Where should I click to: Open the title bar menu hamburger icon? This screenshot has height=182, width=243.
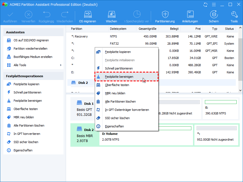point(213,5)
